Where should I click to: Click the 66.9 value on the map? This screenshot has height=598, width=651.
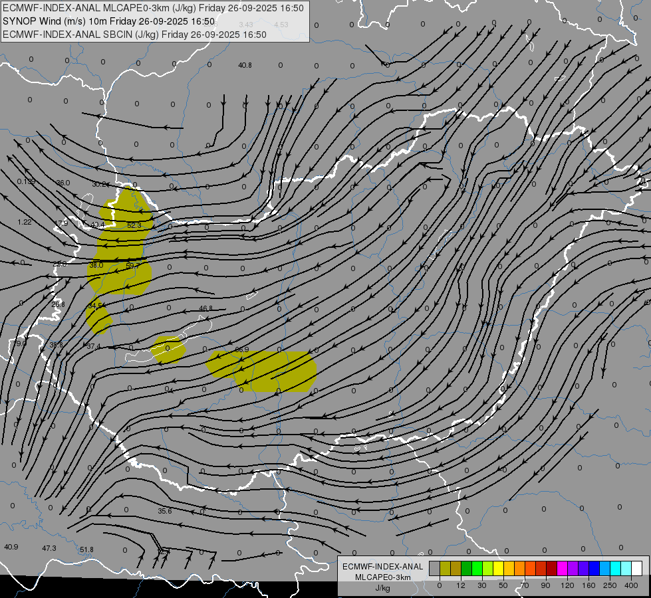[241, 350]
